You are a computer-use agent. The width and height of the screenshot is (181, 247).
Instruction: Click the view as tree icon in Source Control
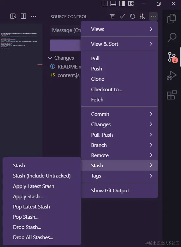pyautogui.click(x=112, y=16)
